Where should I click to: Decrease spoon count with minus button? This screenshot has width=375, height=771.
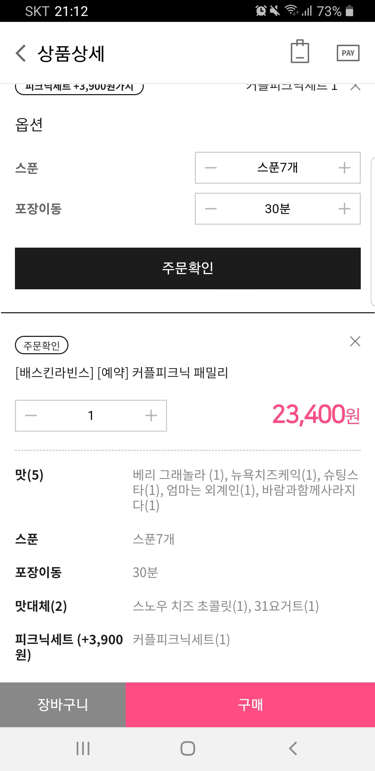(x=210, y=168)
